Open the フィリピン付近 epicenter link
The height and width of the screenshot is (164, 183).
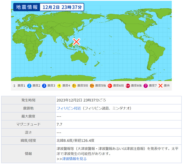pos(69,108)
